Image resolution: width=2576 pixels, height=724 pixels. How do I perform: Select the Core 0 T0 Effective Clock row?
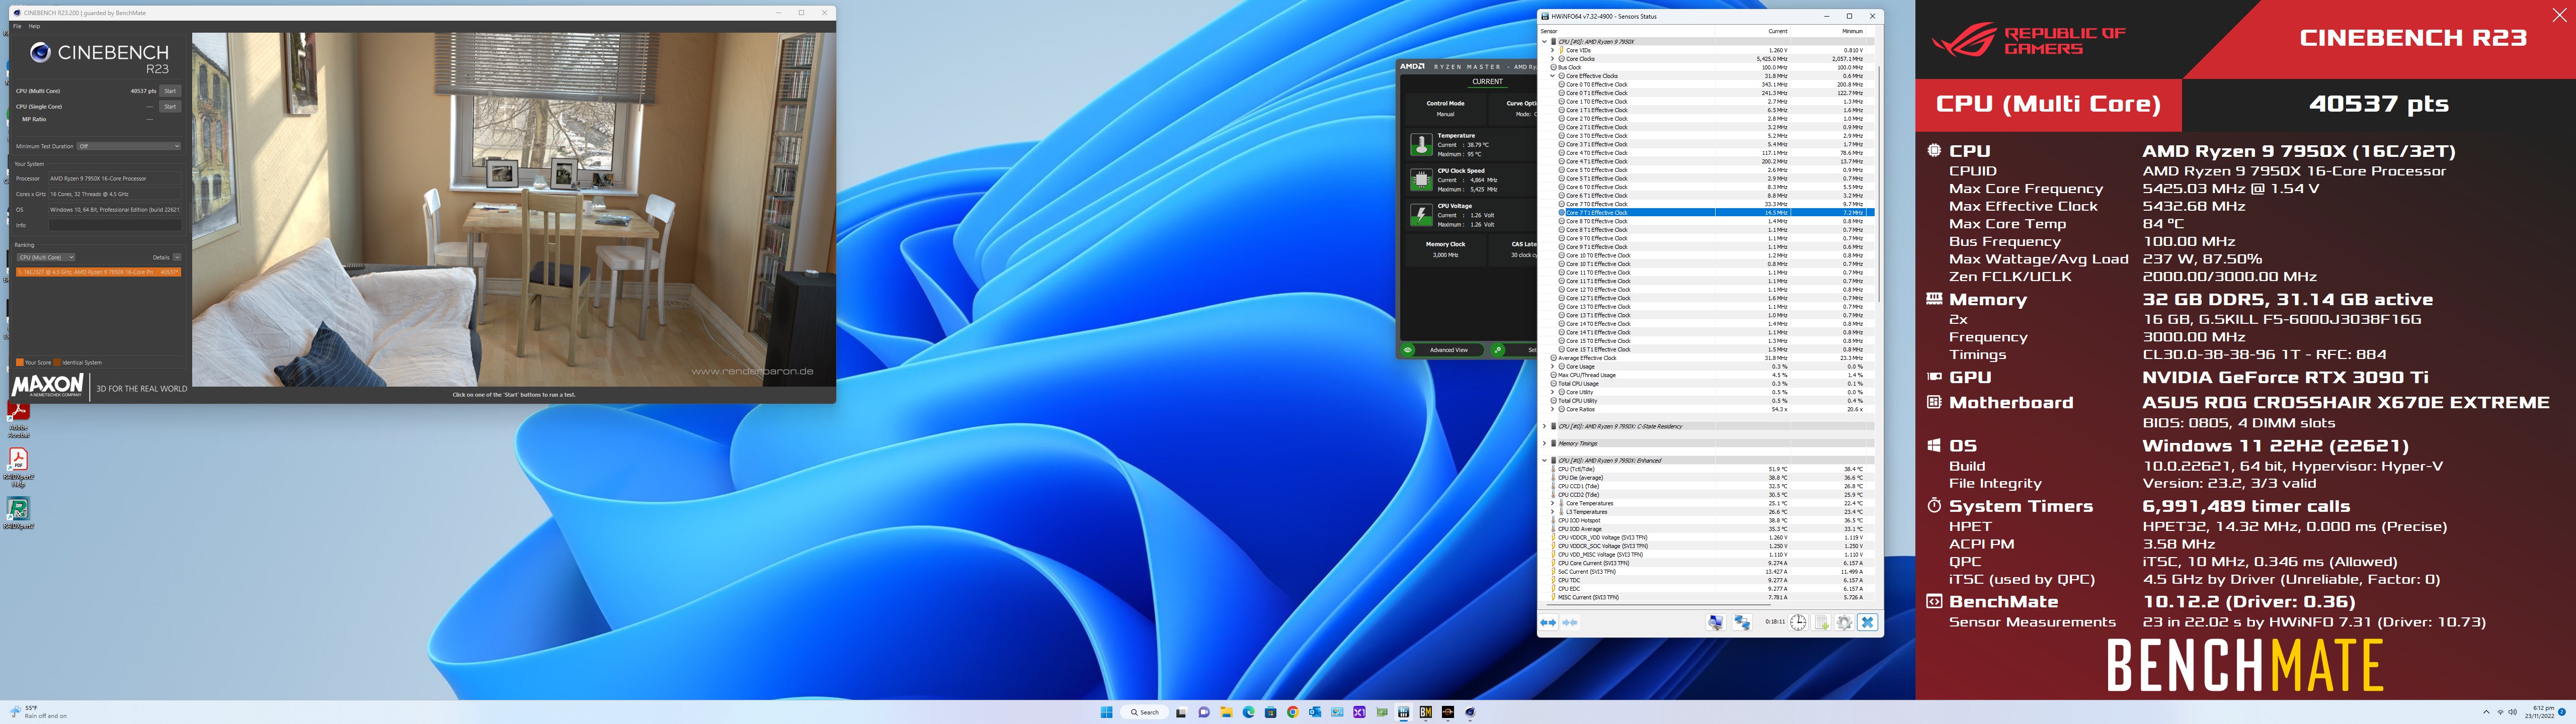tap(1714, 84)
